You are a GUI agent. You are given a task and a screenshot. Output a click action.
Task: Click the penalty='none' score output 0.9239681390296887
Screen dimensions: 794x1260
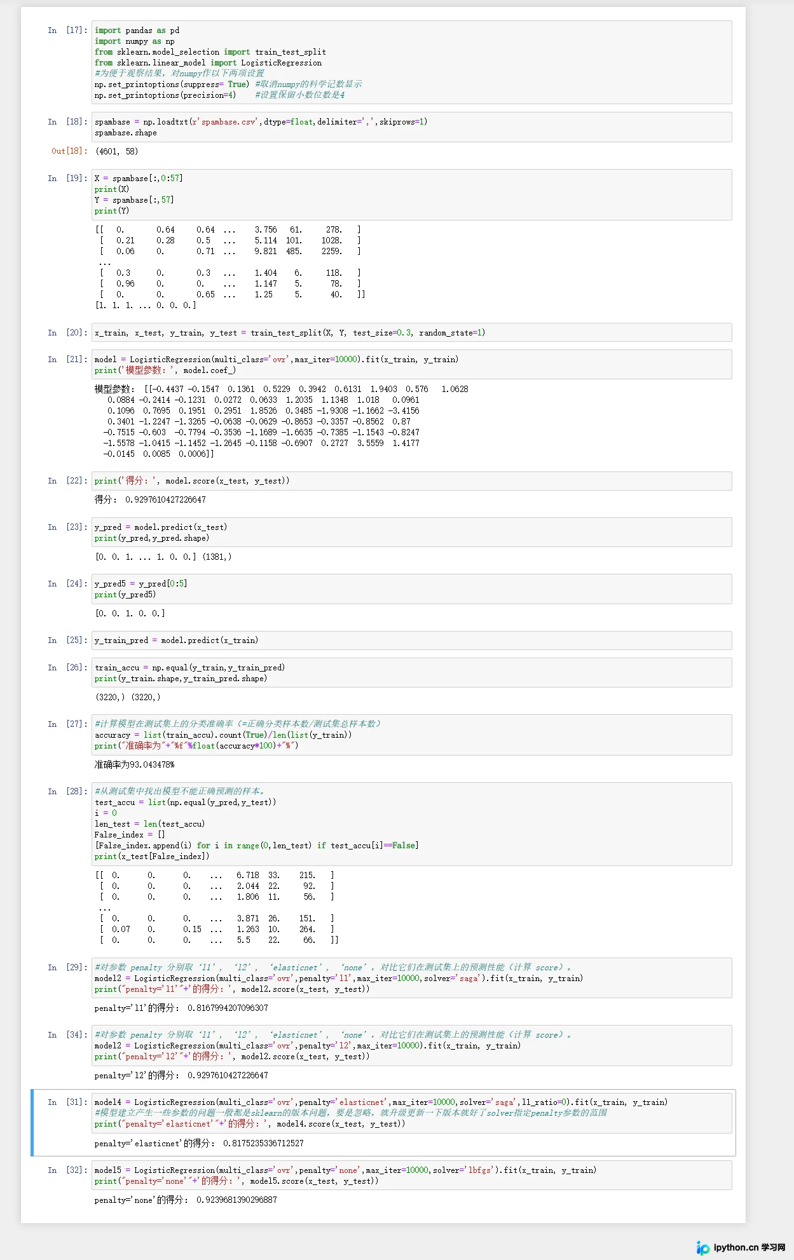[x=186, y=1200]
